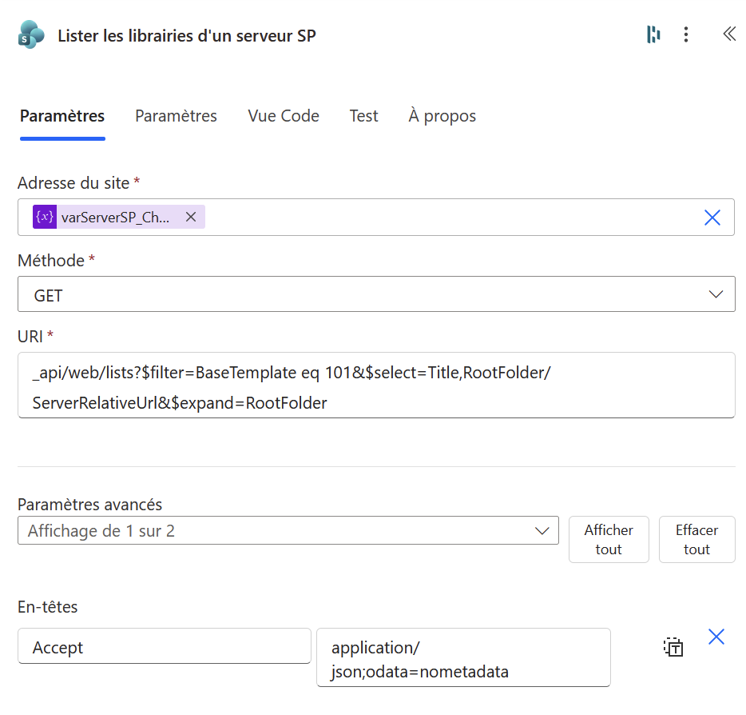This screenshot has width=746, height=715.
Task: Remove the varServerSP token chip
Action: [191, 217]
